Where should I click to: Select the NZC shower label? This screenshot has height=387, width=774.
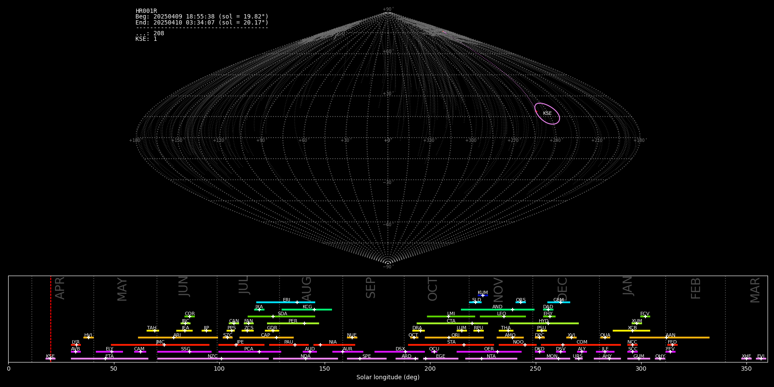click(212, 356)
